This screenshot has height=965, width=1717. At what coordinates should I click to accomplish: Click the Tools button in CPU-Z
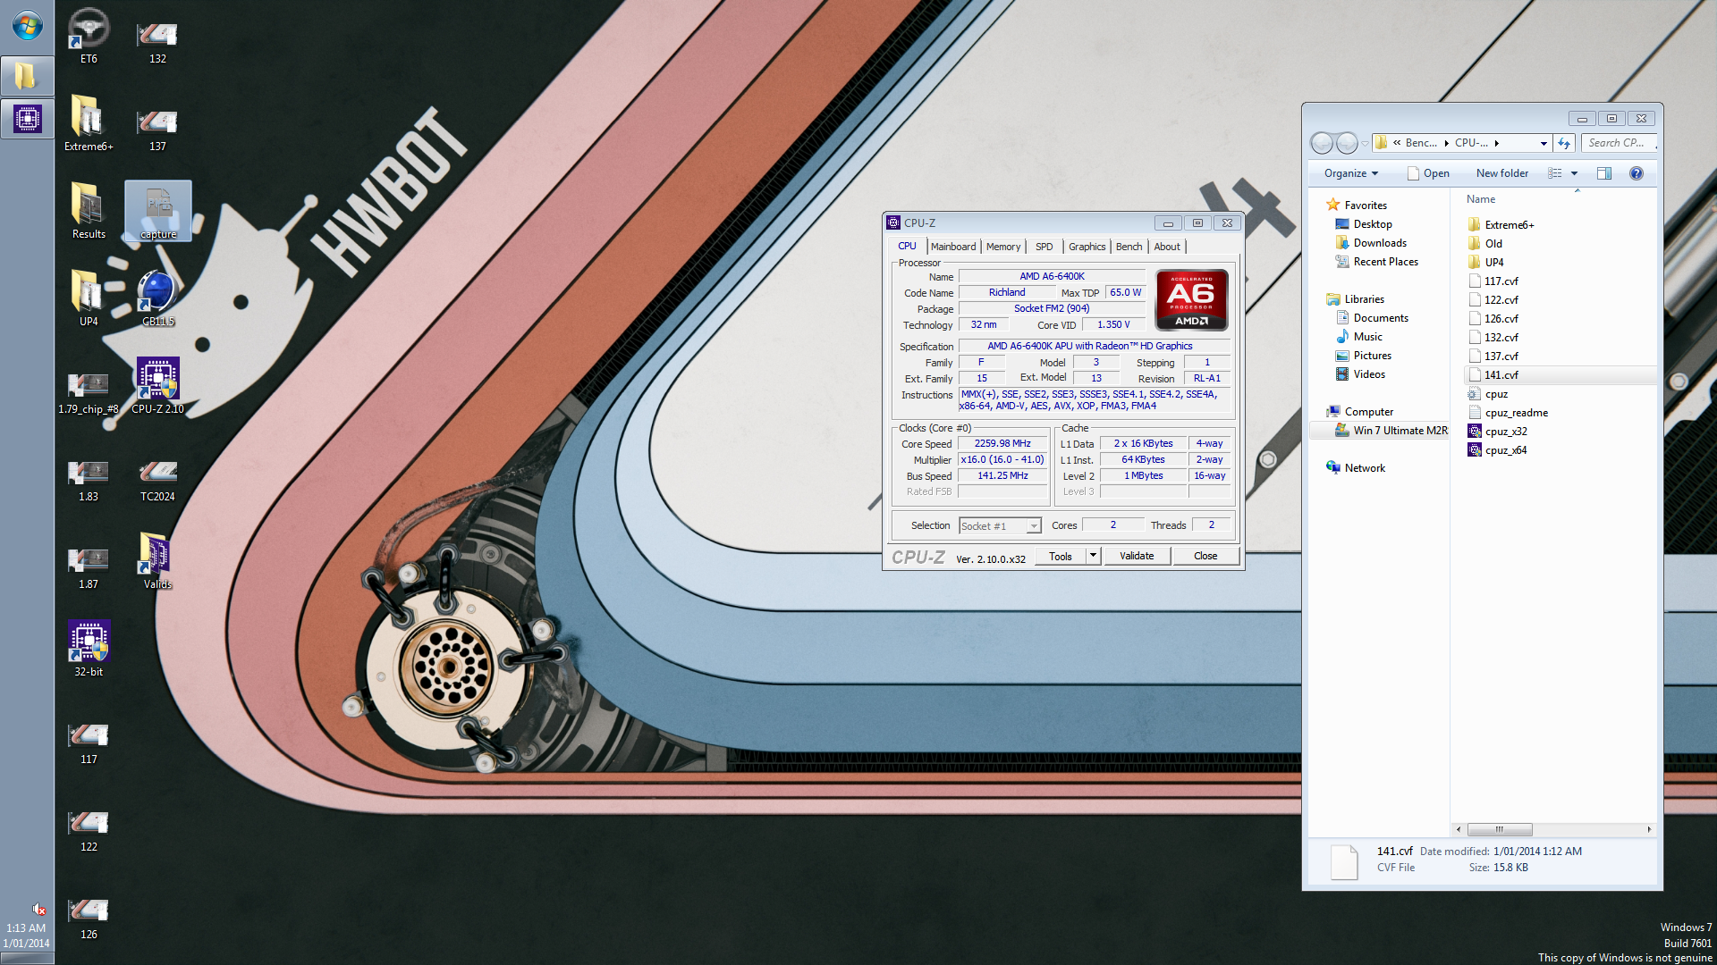1061,556
